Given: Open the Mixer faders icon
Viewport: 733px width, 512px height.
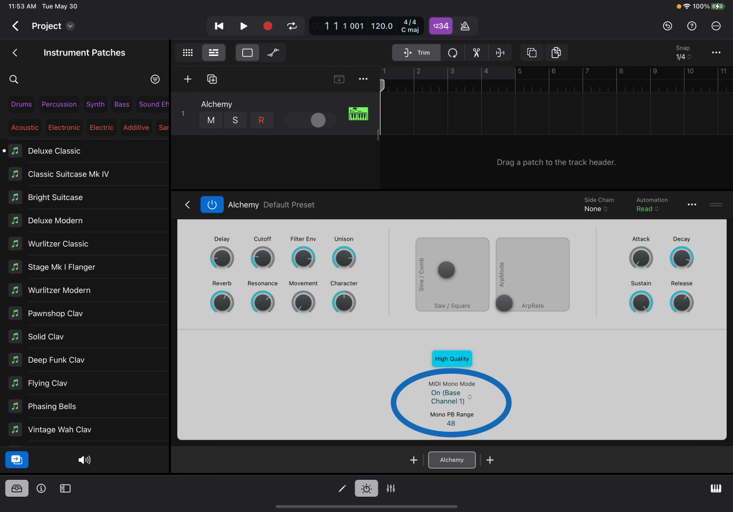Looking at the screenshot, I should (x=391, y=489).
